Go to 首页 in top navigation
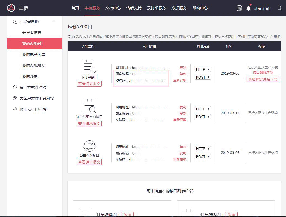The image size is (286, 217). [x=75, y=8]
